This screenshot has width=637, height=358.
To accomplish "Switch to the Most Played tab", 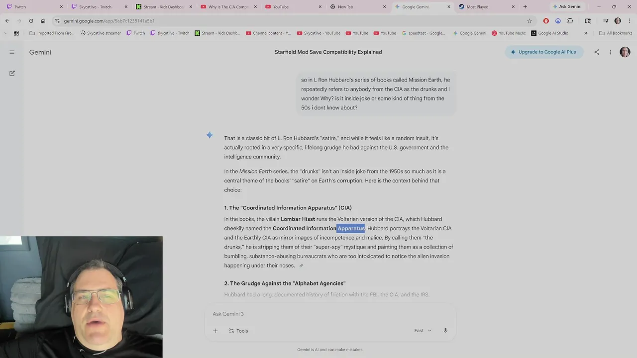I will (x=487, y=7).
